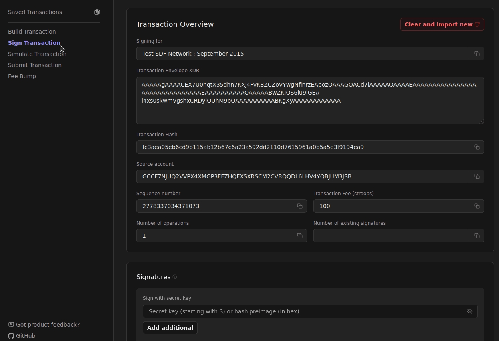Open Saved Transactions icon in sidebar
The image size is (499, 341).
[97, 12]
